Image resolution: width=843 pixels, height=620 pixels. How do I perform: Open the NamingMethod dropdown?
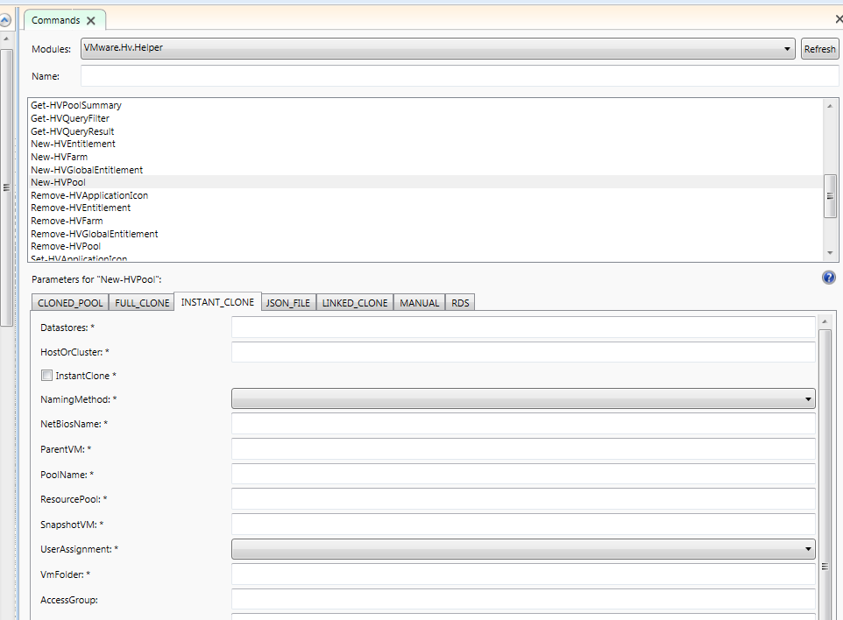pos(805,398)
